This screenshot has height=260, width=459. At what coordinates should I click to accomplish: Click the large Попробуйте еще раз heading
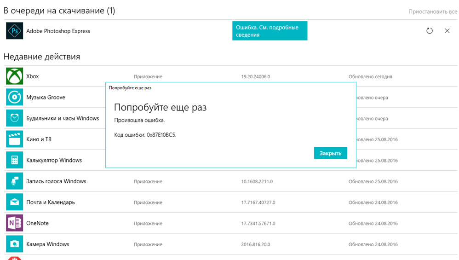point(160,108)
